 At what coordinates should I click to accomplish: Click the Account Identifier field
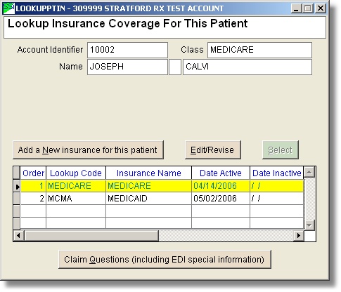click(x=127, y=50)
